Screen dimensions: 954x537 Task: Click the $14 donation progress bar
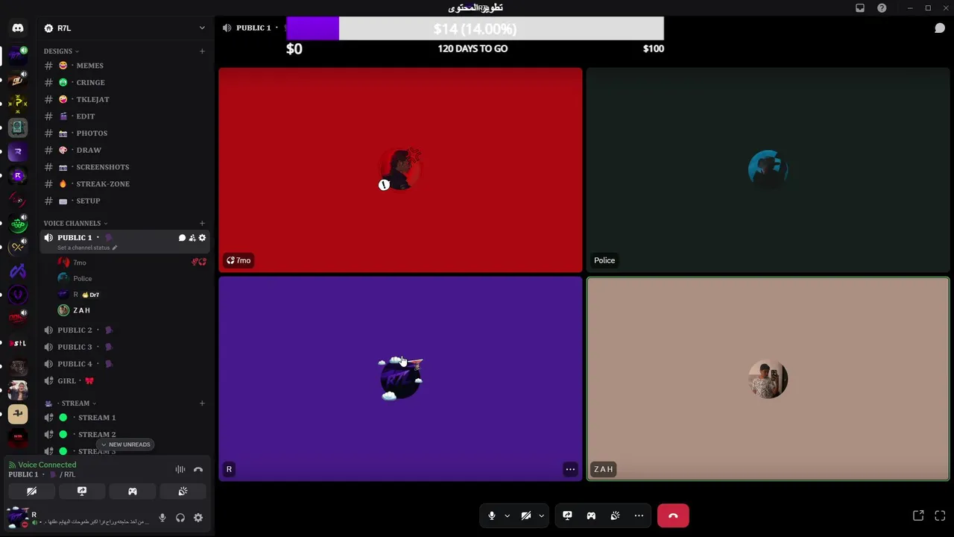click(x=475, y=28)
